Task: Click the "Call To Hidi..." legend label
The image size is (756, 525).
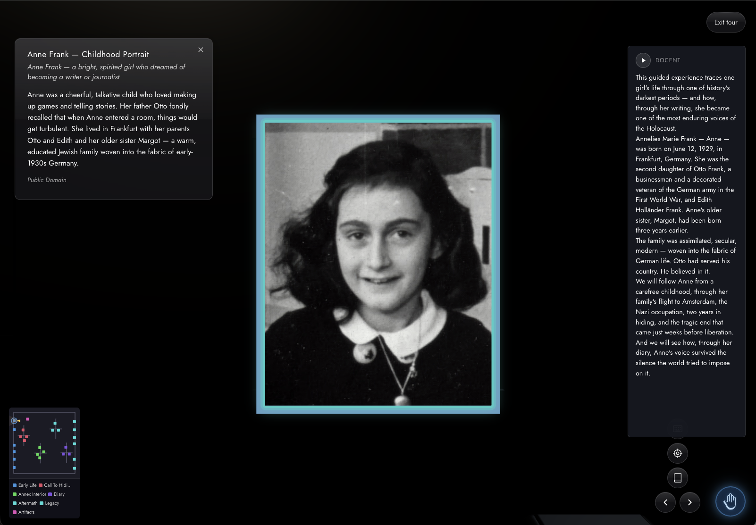Action: 58,485
